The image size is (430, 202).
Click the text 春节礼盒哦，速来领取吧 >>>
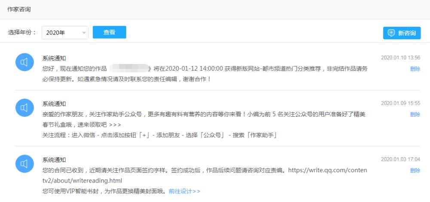tap(82, 125)
